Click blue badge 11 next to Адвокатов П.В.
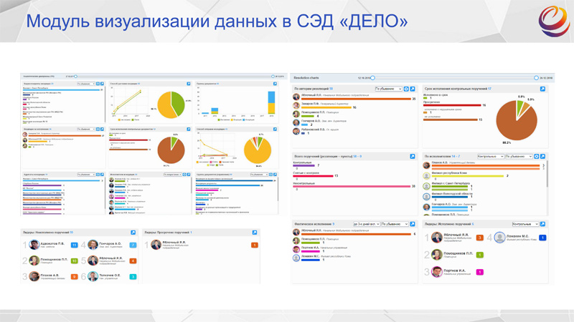The width and height of the screenshot is (574, 322). pyautogui.click(x=75, y=245)
